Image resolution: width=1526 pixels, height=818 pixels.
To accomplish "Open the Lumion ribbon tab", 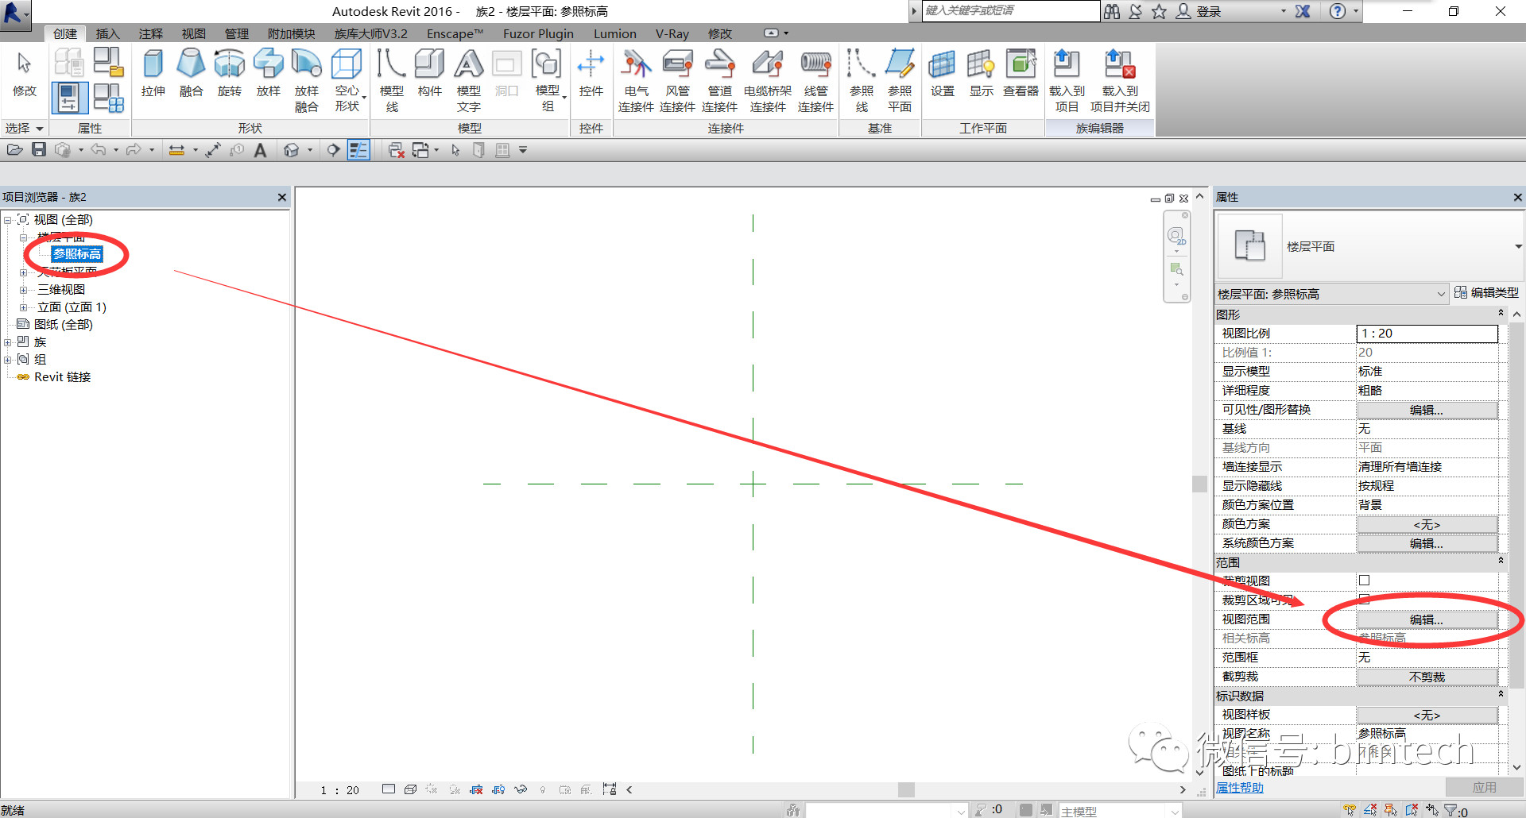I will (614, 33).
